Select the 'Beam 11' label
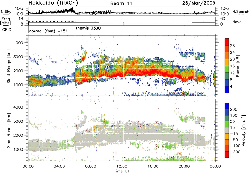This screenshot has width=249, height=173. point(121,3)
